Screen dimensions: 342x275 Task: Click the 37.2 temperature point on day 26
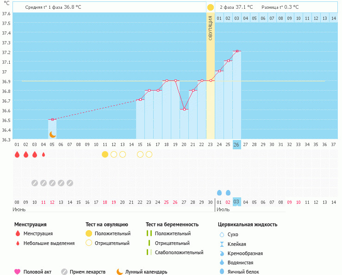tap(236, 51)
